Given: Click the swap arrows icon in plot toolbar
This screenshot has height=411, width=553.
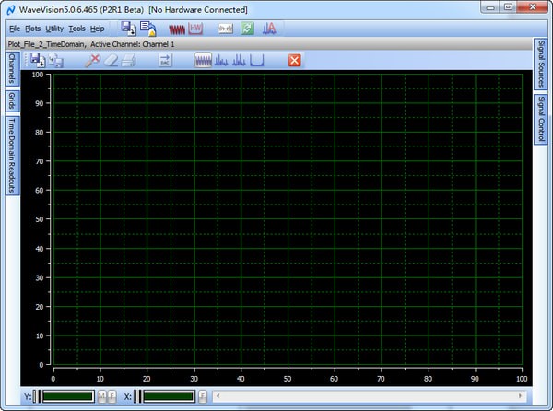Looking at the screenshot, I should coord(166,60).
